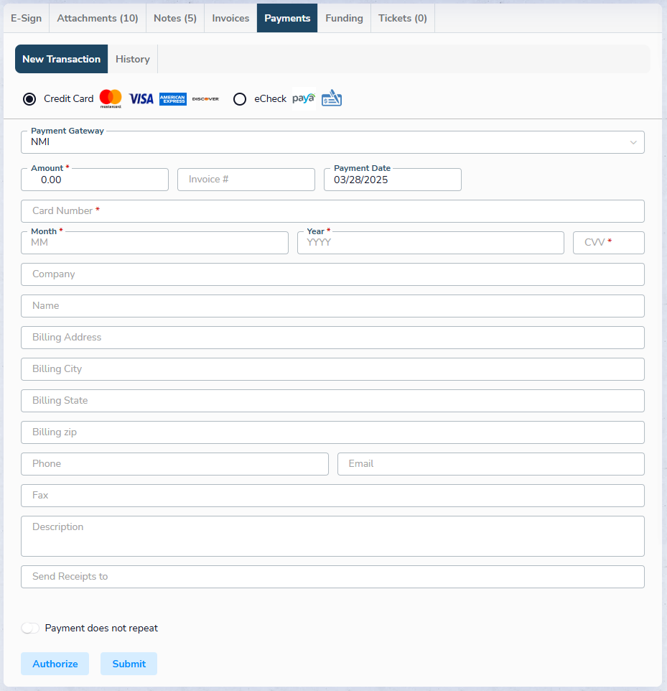Open the Payment Gateway dropdown
667x691 pixels.
coord(332,142)
